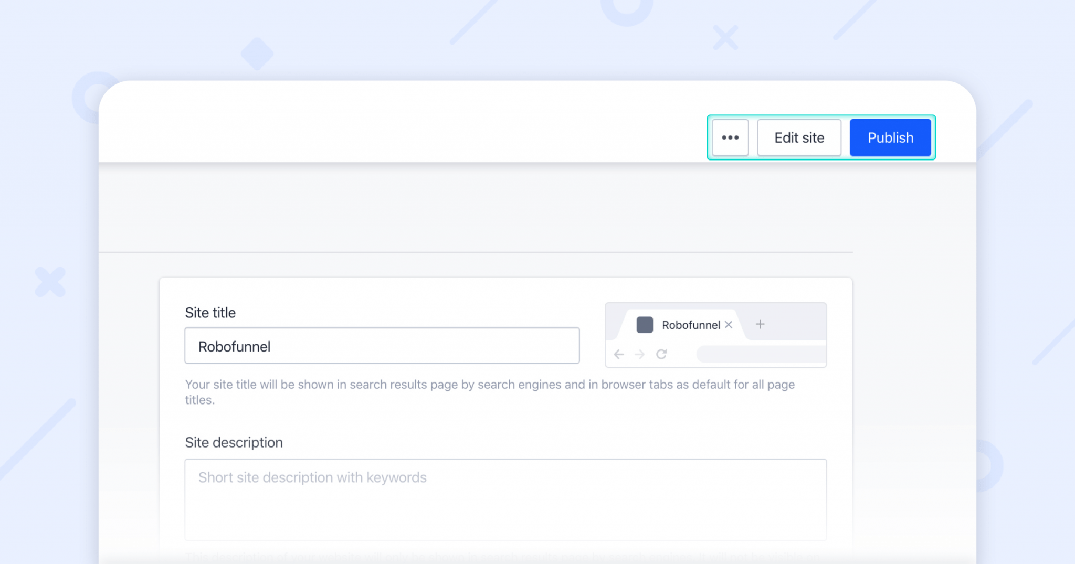Click the Edit site button
The image size is (1075, 564).
tap(799, 137)
